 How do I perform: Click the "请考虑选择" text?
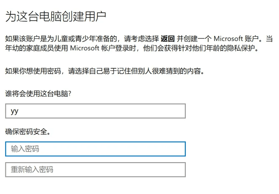142,39
